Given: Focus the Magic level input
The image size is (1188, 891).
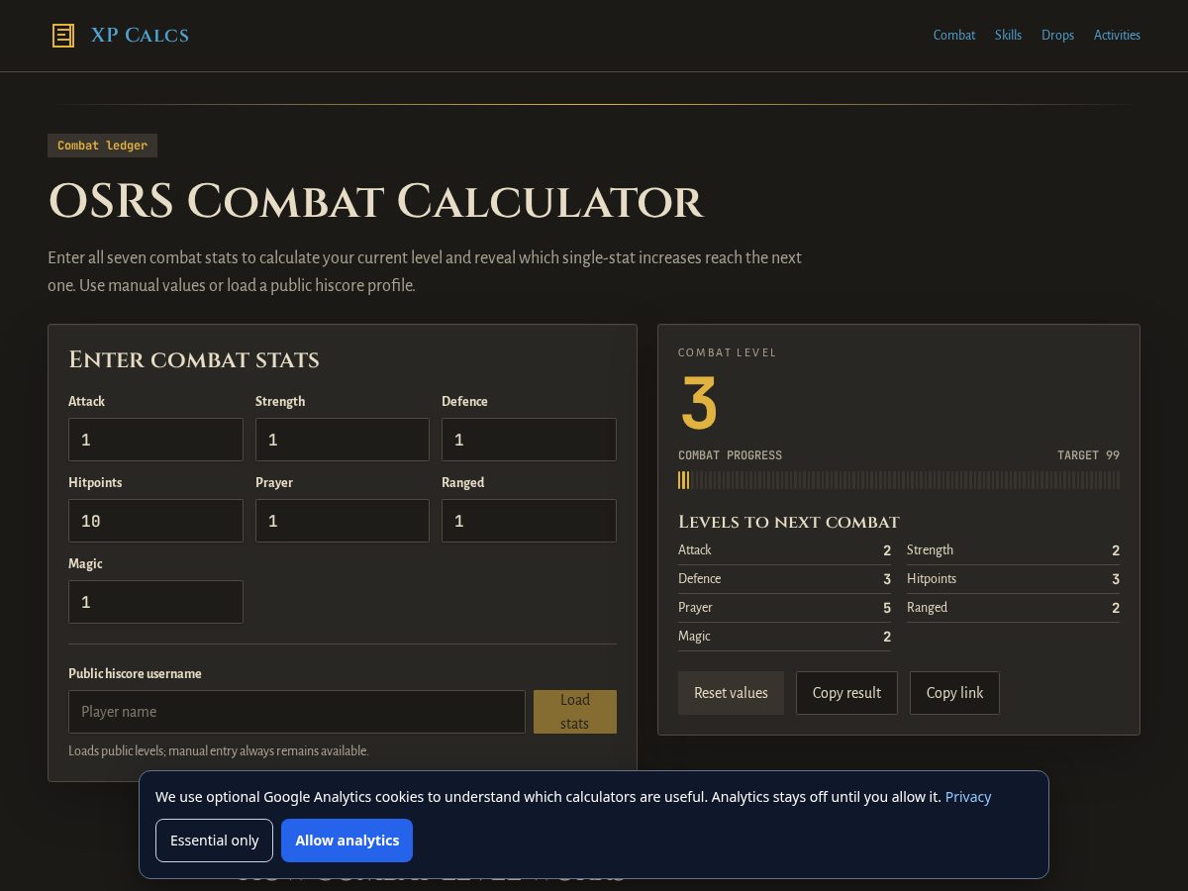Looking at the screenshot, I should coord(155,602).
